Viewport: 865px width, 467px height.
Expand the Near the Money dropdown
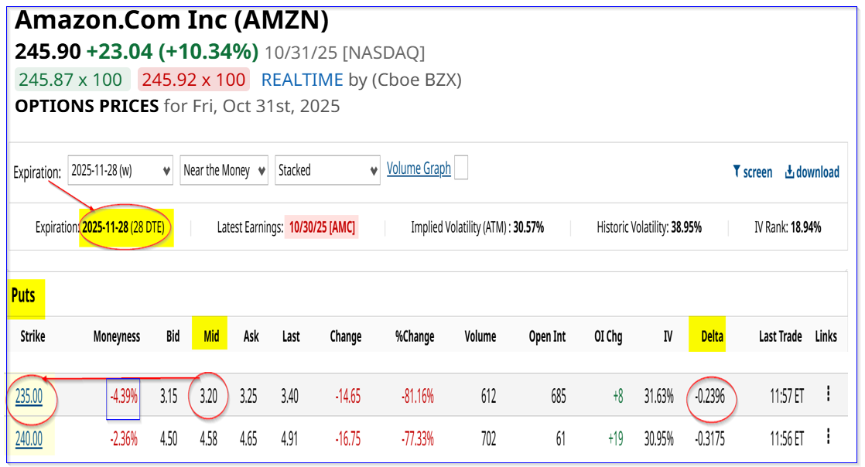tap(224, 171)
